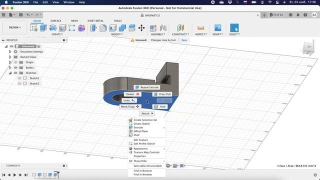This screenshot has width=320, height=180.
Task: Open the Edit menu in menu bar
Action: [45, 2]
